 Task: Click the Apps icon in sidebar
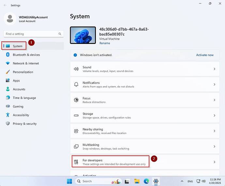click(8, 80)
